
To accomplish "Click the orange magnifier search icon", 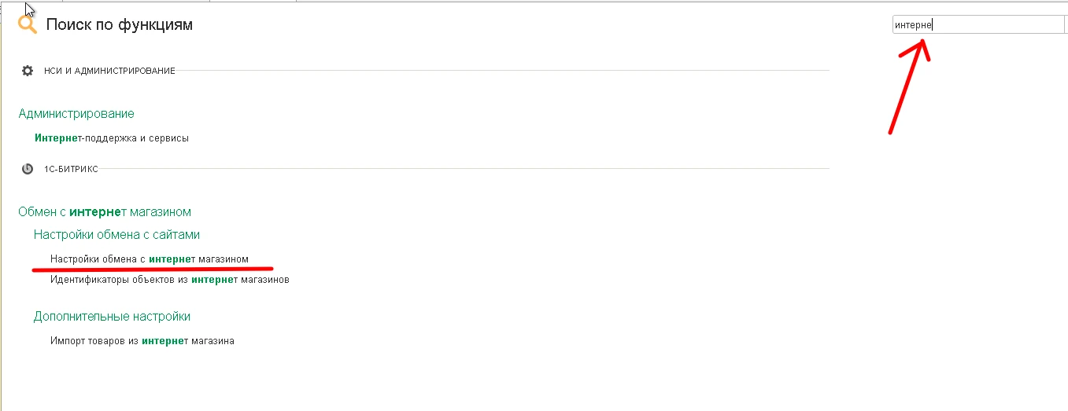I will point(28,24).
